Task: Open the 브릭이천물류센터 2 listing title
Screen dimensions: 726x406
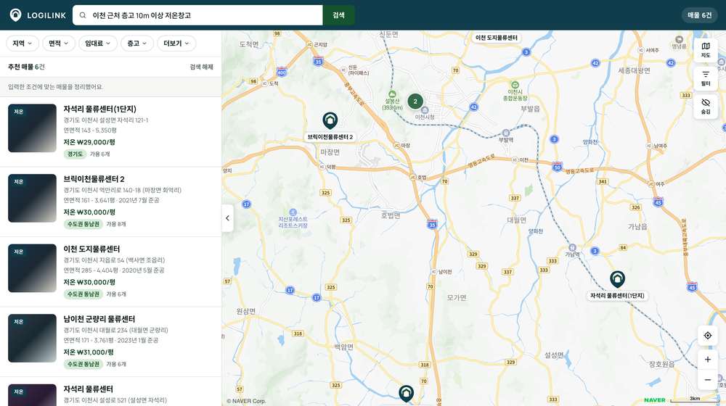Action: 94,179
